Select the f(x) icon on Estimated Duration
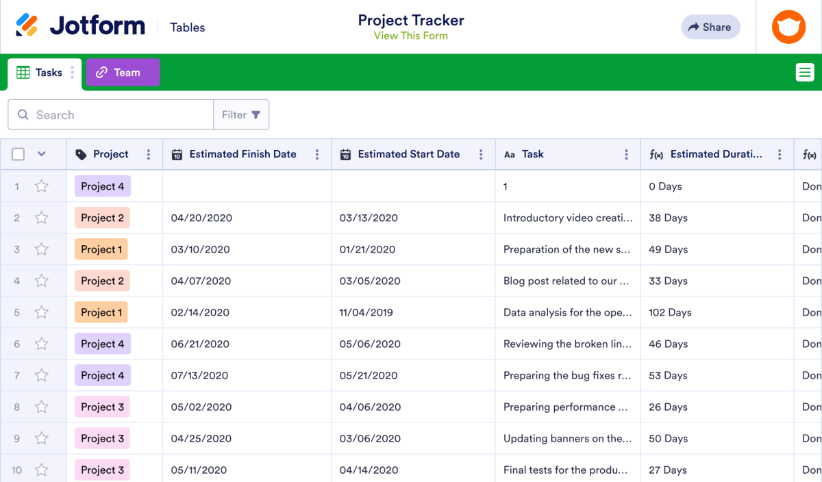The width and height of the screenshot is (822, 482). coord(656,154)
